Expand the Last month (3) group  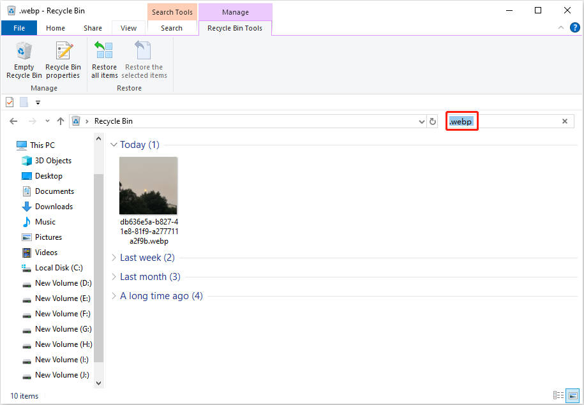click(114, 277)
